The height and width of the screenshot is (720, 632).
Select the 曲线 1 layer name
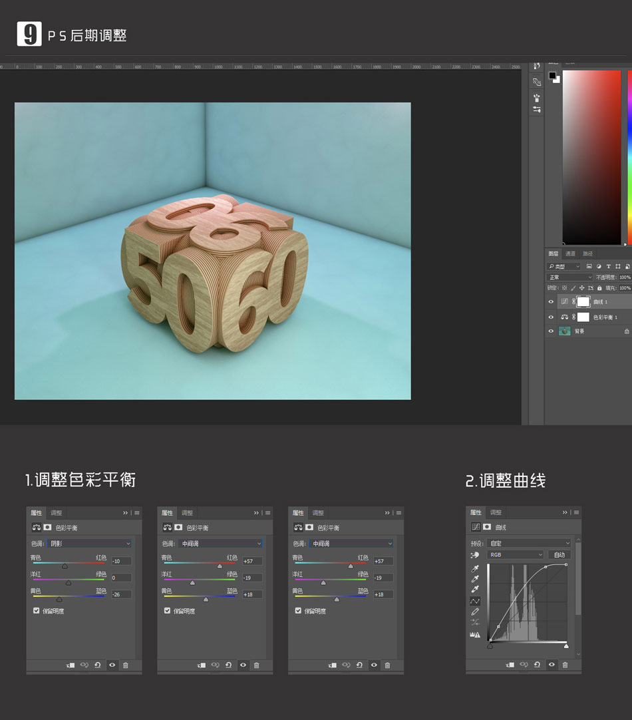[x=600, y=301]
